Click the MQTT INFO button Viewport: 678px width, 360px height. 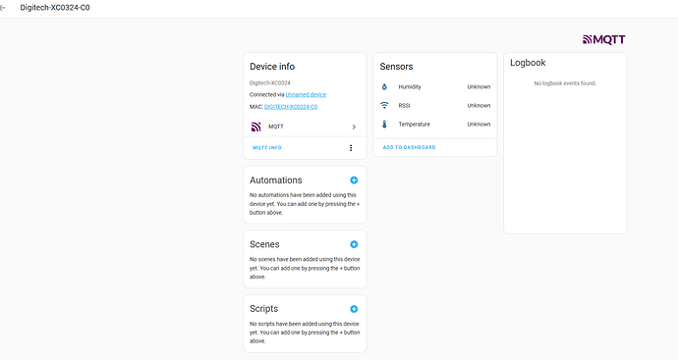[267, 147]
